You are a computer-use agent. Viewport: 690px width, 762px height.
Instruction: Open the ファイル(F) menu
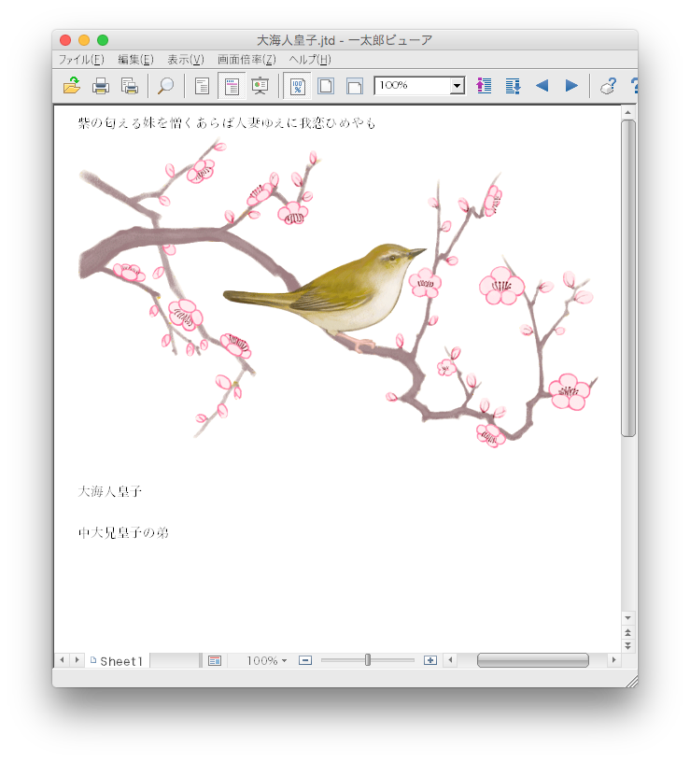[x=81, y=59]
